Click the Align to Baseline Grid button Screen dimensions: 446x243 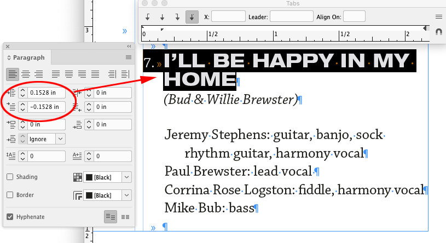[125, 217]
